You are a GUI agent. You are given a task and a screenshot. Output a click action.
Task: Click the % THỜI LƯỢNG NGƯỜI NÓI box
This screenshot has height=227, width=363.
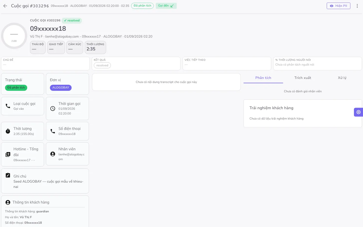tap(318, 64)
